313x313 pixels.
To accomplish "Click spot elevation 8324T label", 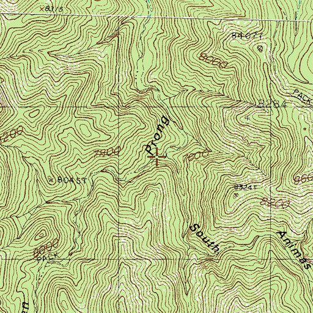I will click(245, 187).
